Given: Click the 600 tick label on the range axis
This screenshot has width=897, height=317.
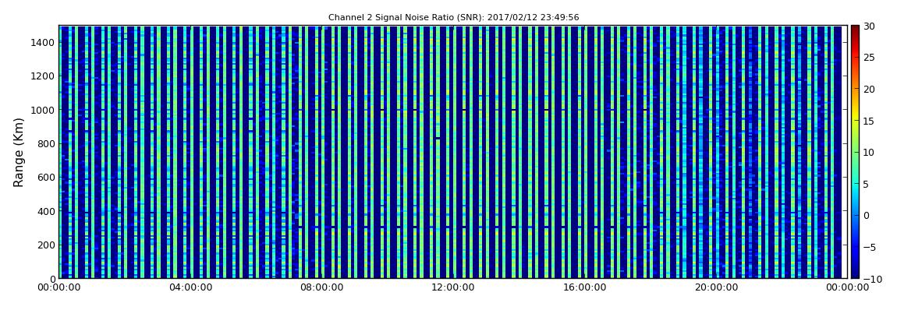Looking at the screenshot, I should pyautogui.click(x=46, y=177).
